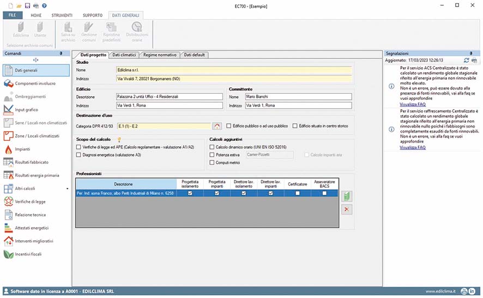The width and height of the screenshot is (483, 298).
Task: Open Impianti command
Action: click(37, 149)
